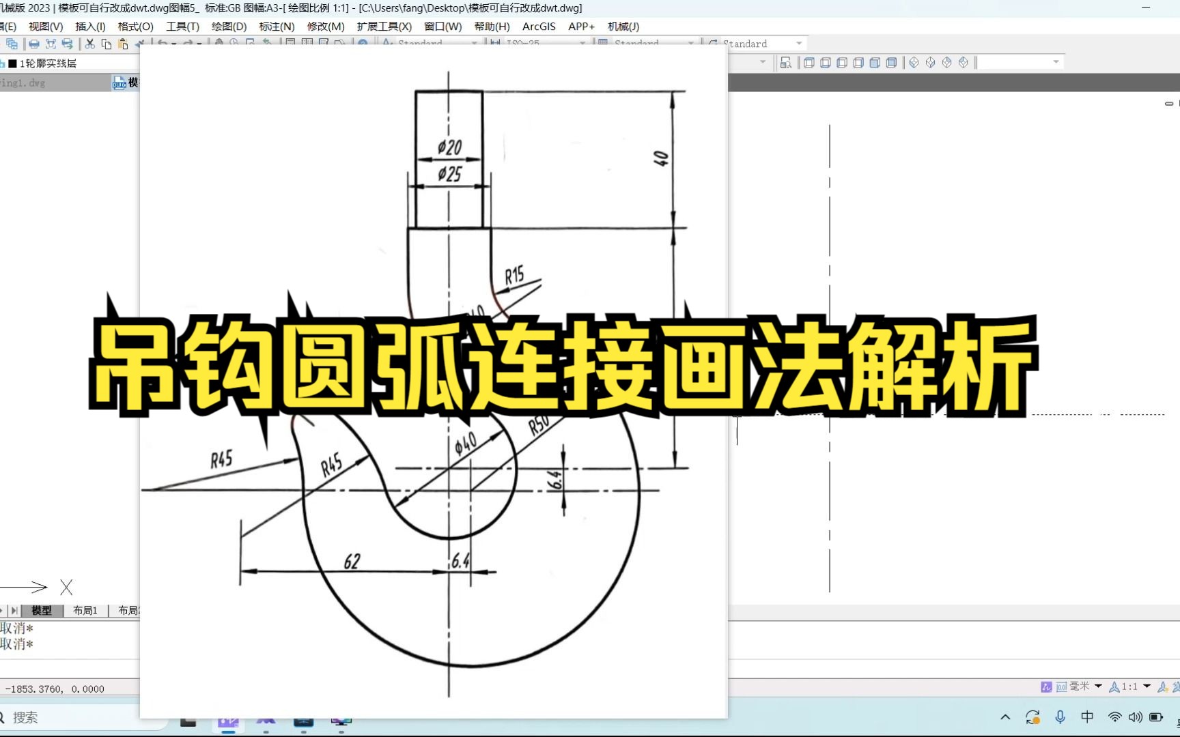Image resolution: width=1180 pixels, height=737 pixels.
Task: Open the 窗口(W) menu
Action: point(442,27)
